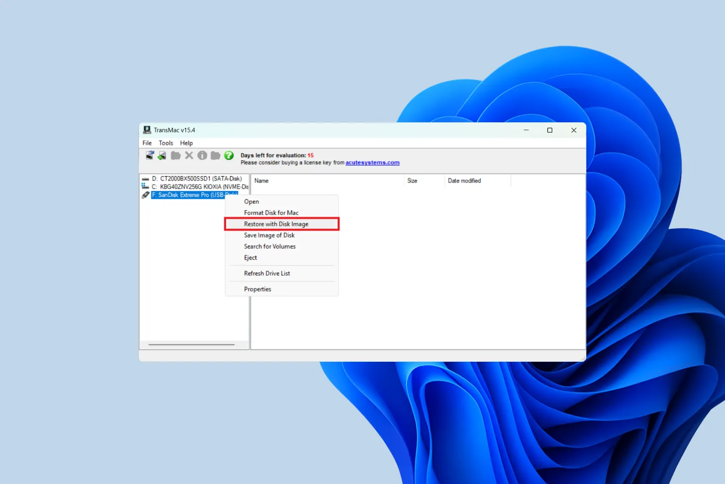
Task: Click the drive list horizontal scrollbar
Action: coord(192,344)
